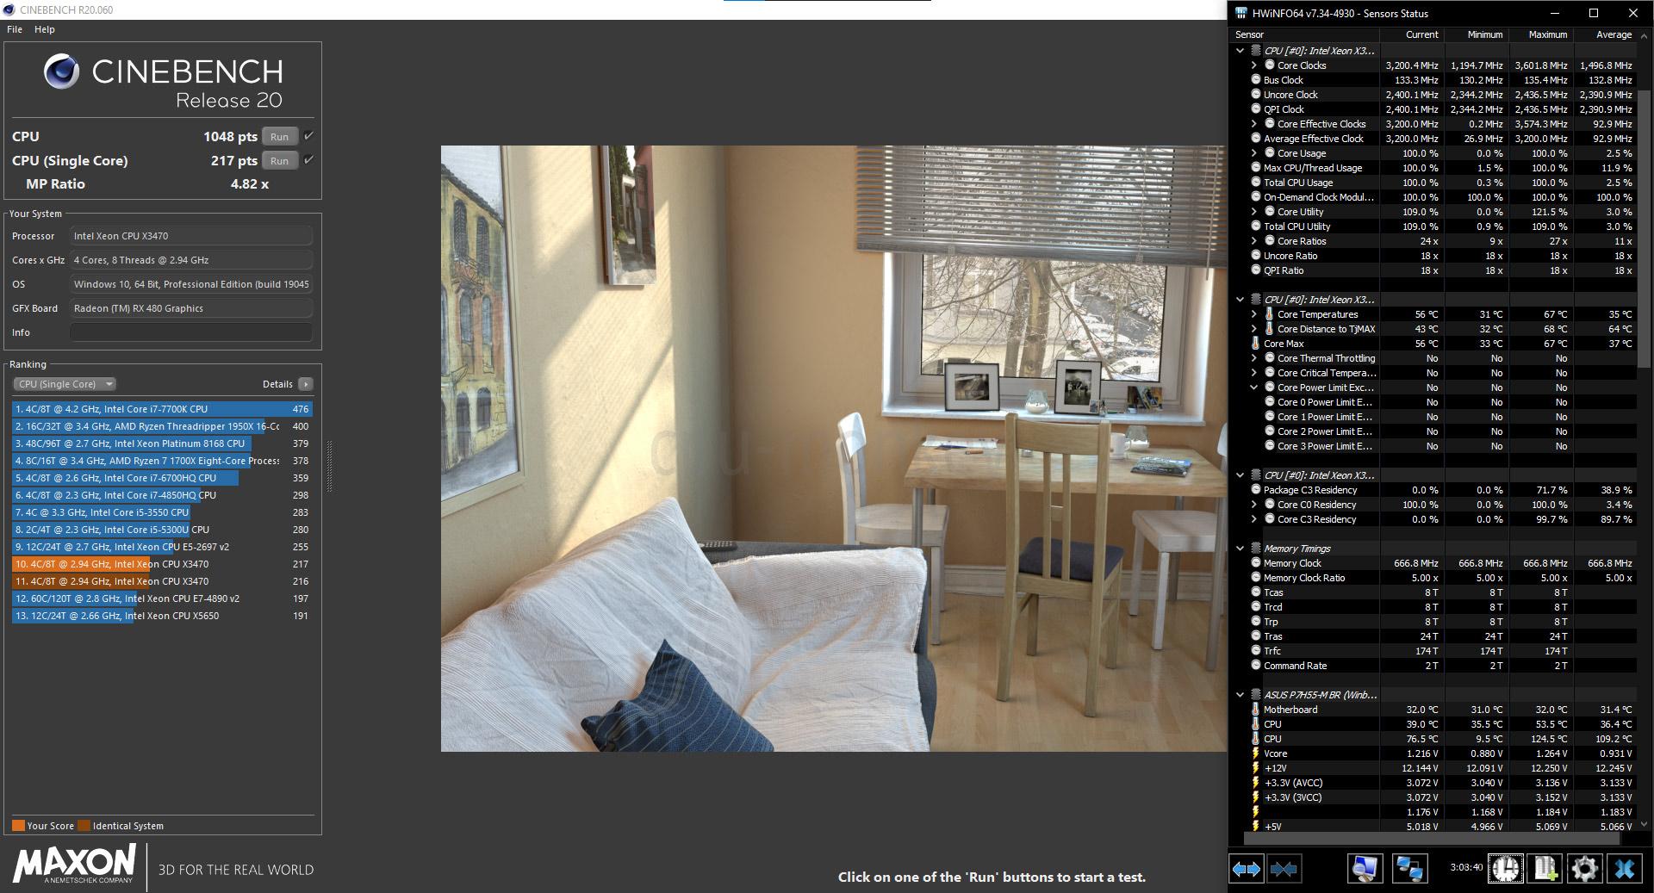Click the Cinebench title bar app icon
The width and height of the screenshot is (1654, 893).
[9, 9]
